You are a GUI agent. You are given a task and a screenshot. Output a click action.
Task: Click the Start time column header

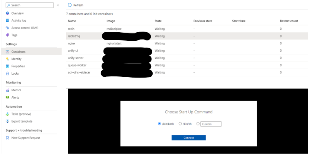(239, 21)
